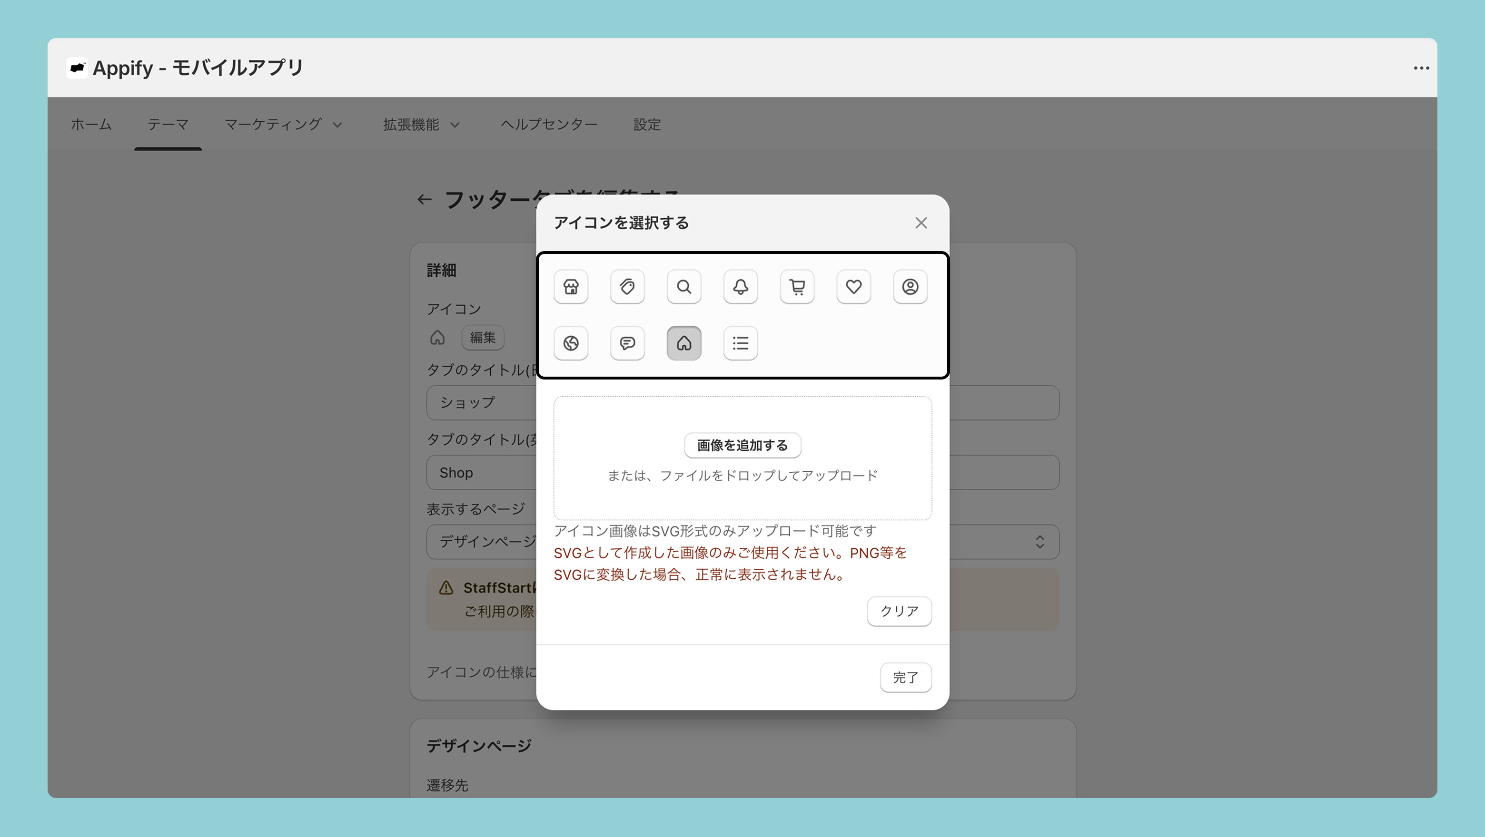Choose the price tag icon
This screenshot has height=837, width=1485.
(x=627, y=286)
